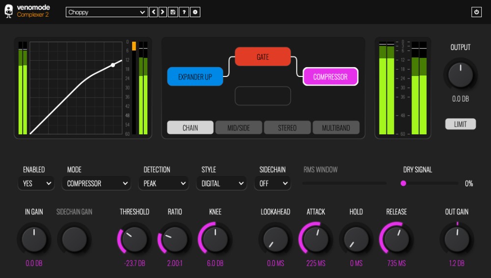Viewport: 491px width, 278px height.
Task: Click the 2.00:1 ratio value
Action: 175,263
